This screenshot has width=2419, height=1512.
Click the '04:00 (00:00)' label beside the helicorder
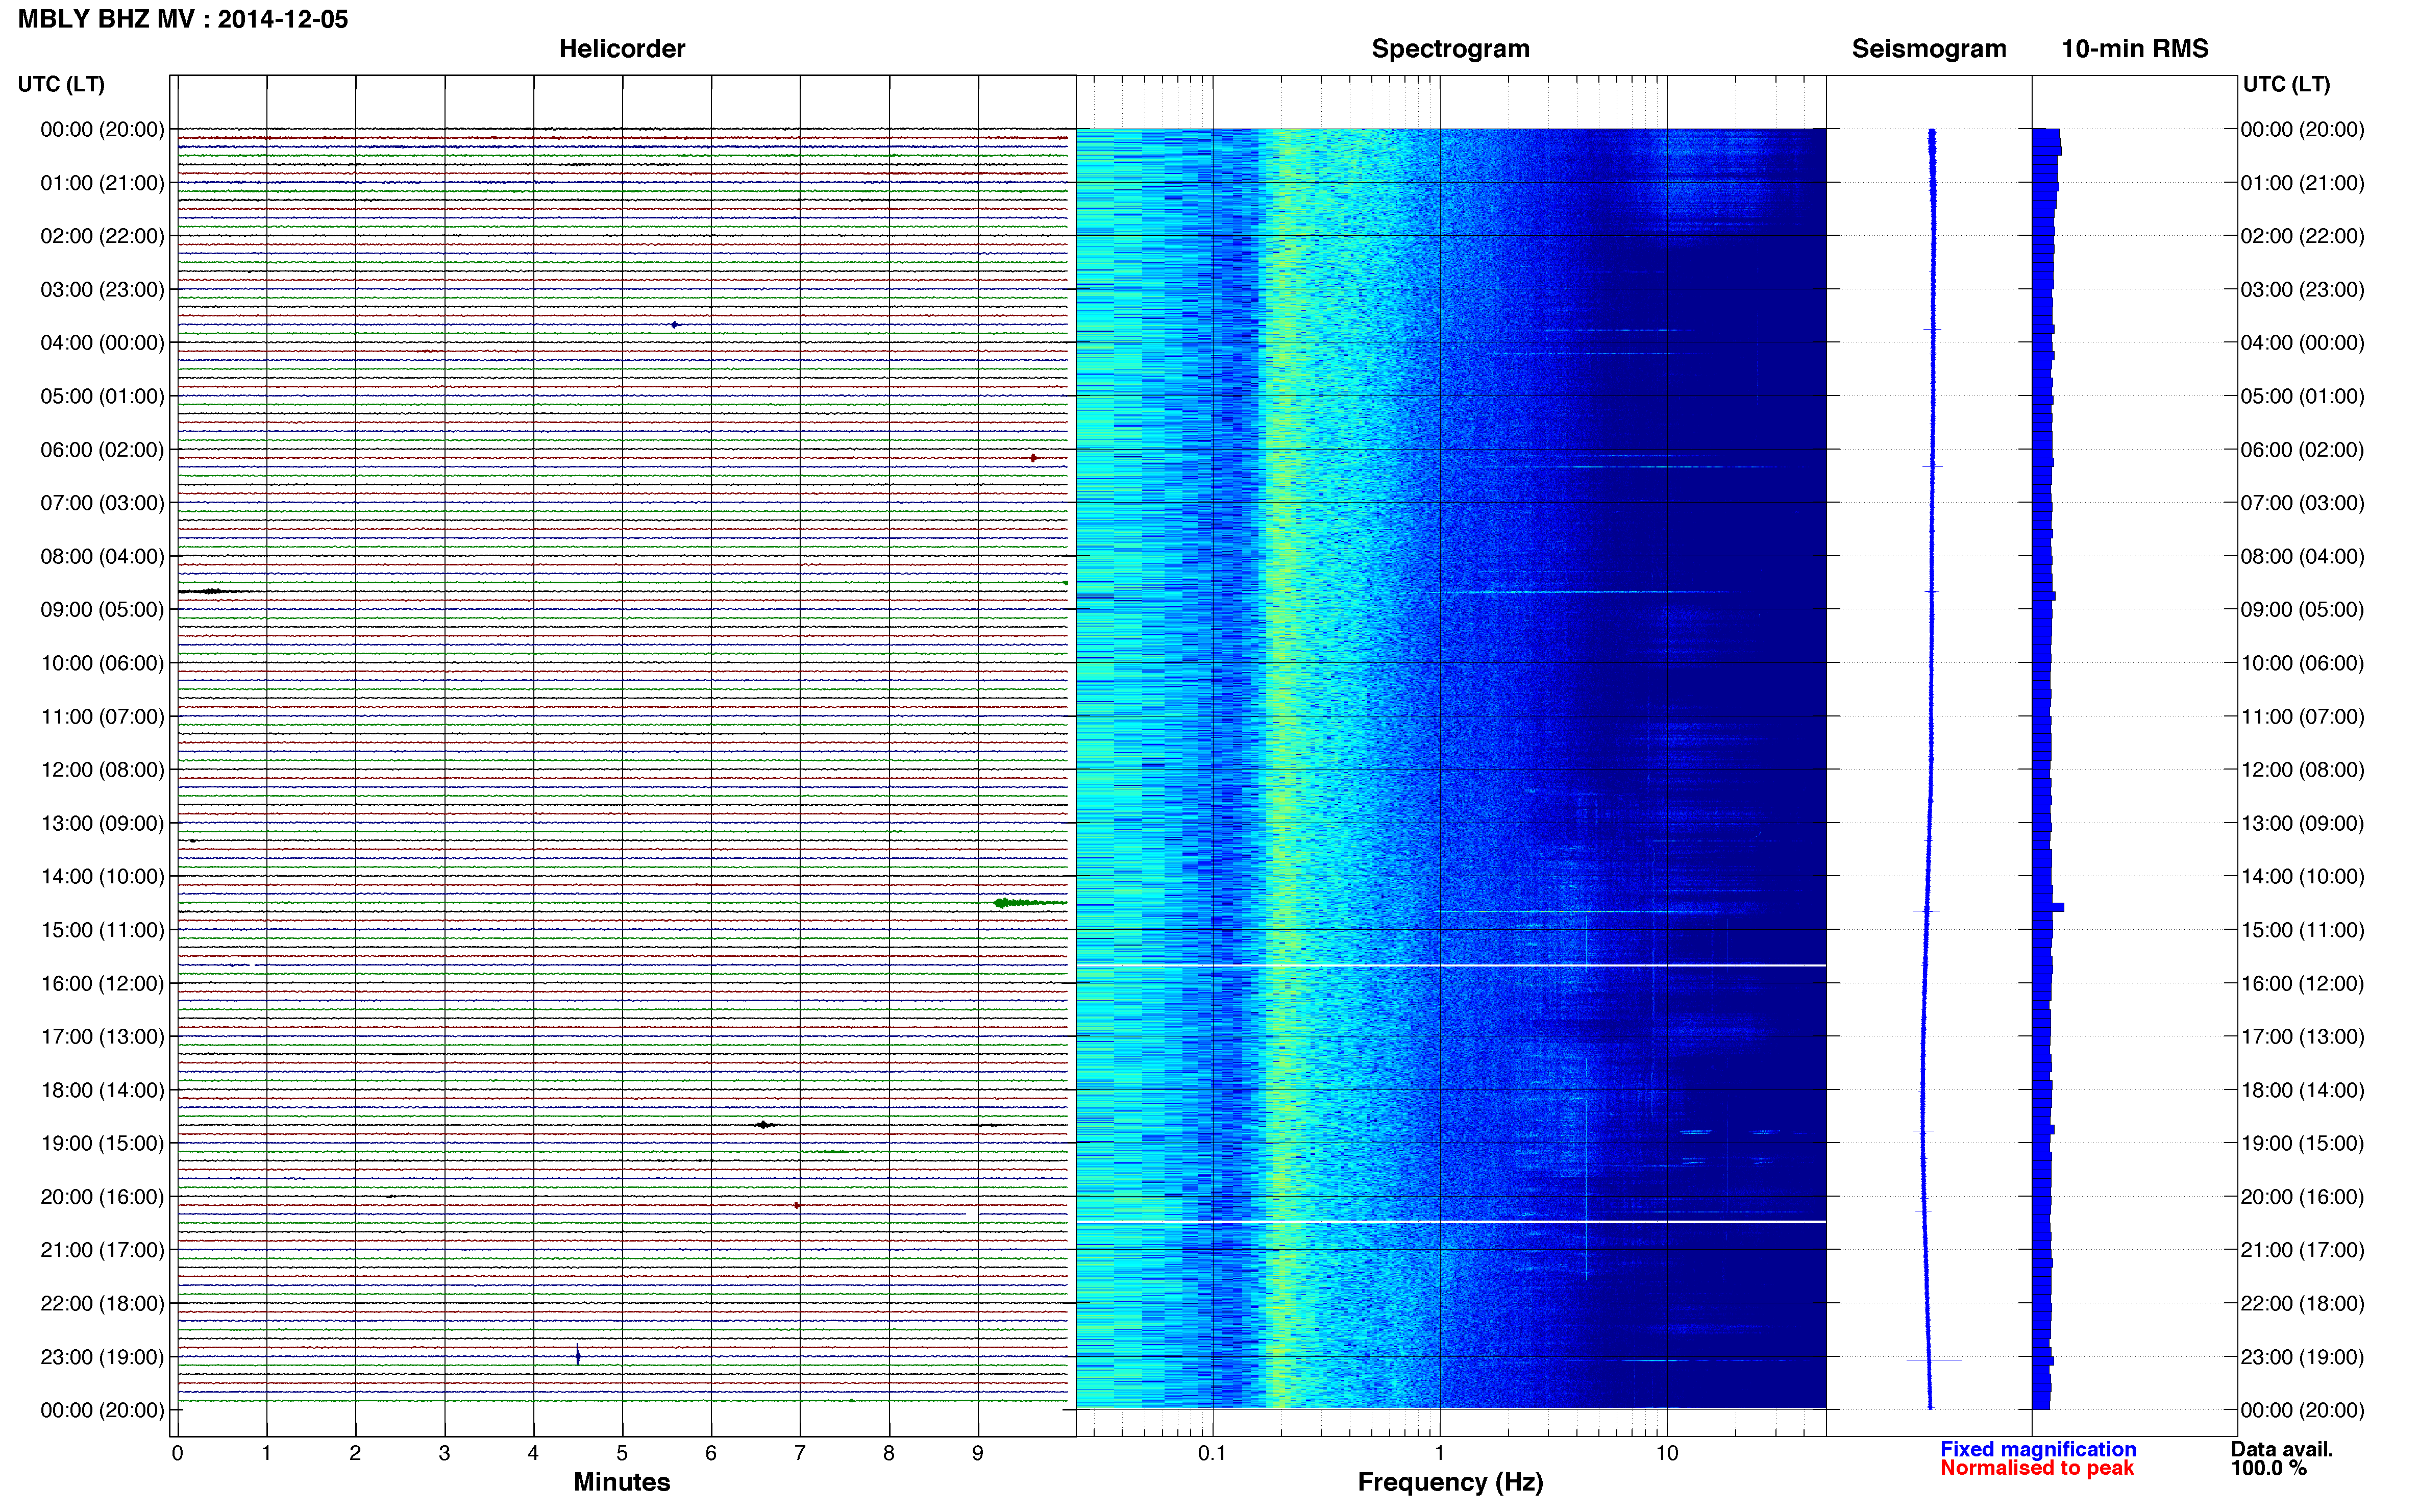(102, 343)
